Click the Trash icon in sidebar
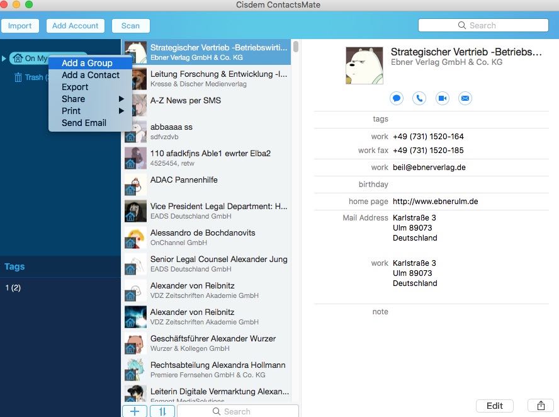 click(x=18, y=77)
